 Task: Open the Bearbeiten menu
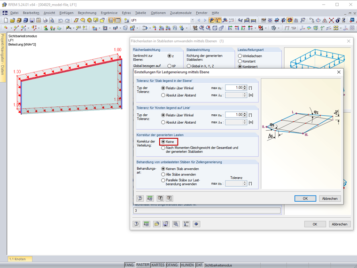[31, 13]
